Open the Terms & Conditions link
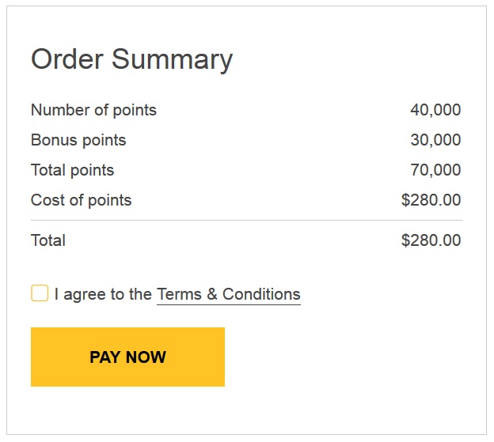The image size is (494, 442). [x=228, y=294]
